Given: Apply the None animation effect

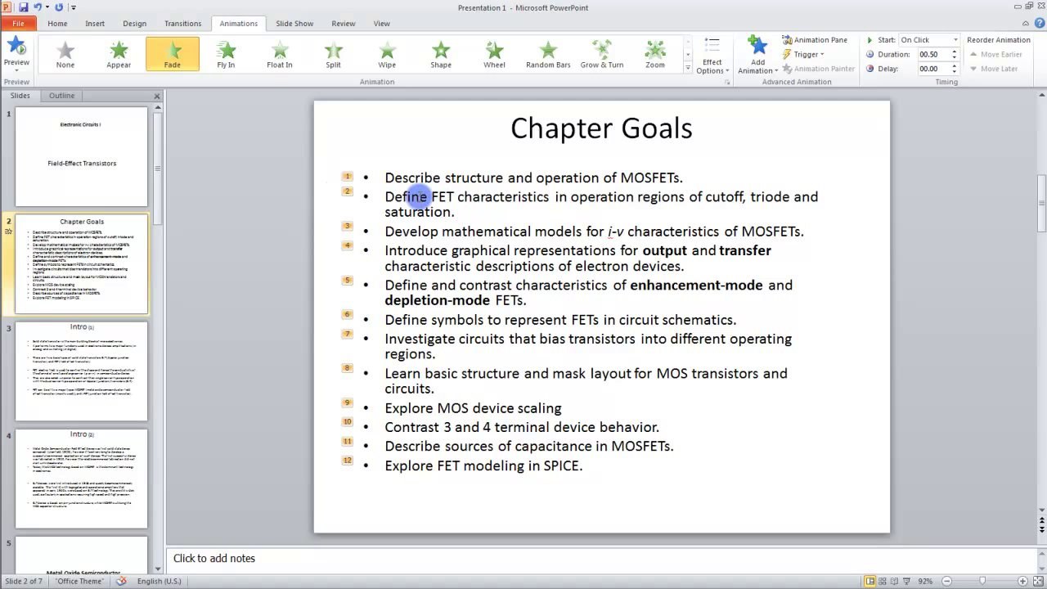Looking at the screenshot, I should pos(65,54).
